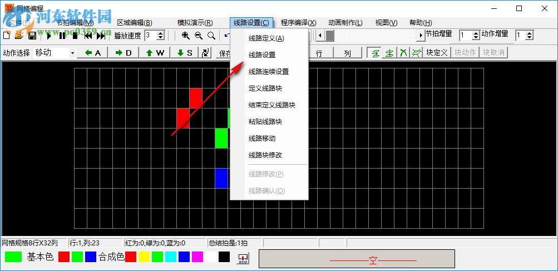Select the first green line-pattern icon
Viewport: 558px width, 271px height.
tap(375, 53)
